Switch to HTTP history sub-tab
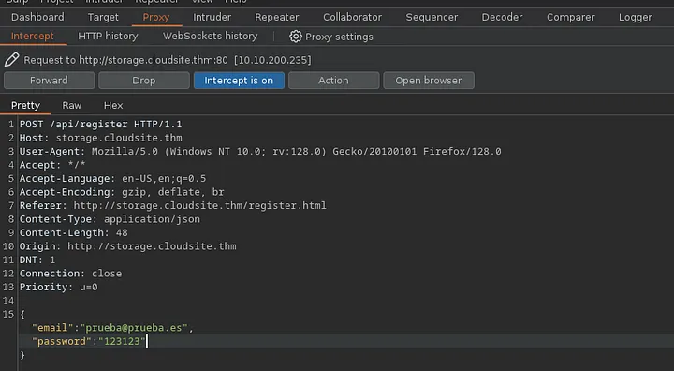Image resolution: width=674 pixels, height=371 pixels. [x=108, y=37]
